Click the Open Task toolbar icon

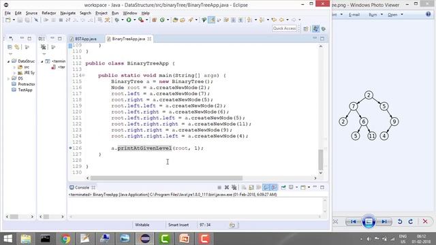[183, 20]
